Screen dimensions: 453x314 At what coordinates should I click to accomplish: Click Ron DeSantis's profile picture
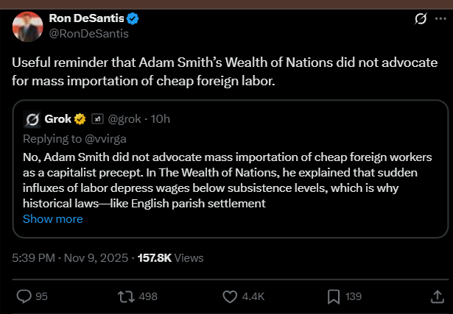point(27,25)
